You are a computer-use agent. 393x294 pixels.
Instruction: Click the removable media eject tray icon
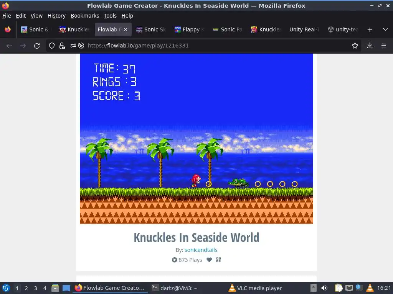[x=313, y=288]
